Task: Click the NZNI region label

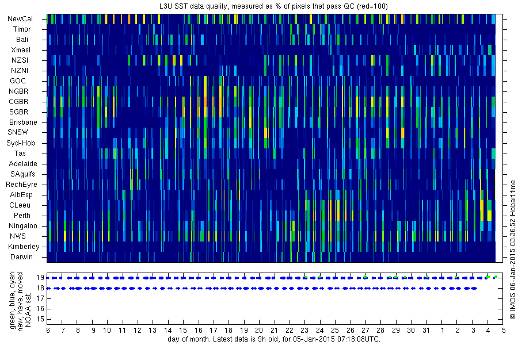Action: click(x=20, y=71)
